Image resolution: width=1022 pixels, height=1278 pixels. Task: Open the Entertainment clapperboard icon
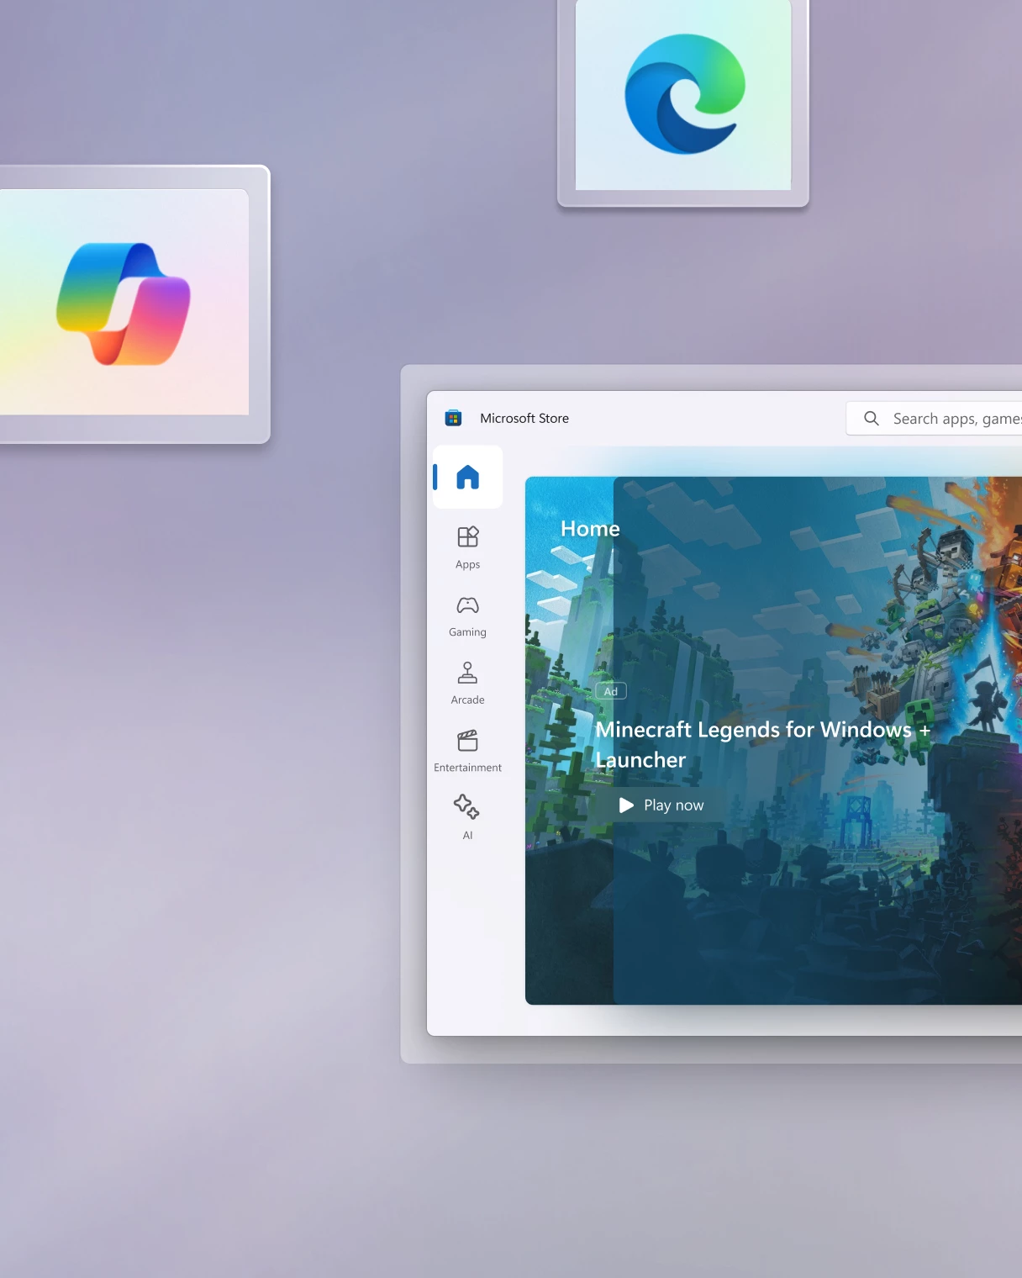[467, 740]
